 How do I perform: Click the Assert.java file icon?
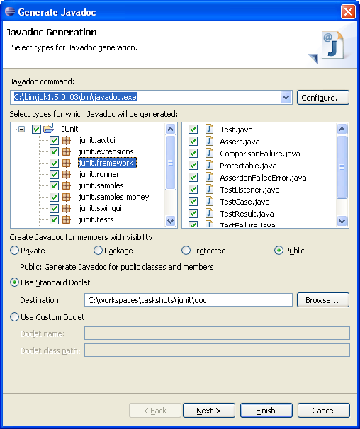pyautogui.click(x=209, y=141)
